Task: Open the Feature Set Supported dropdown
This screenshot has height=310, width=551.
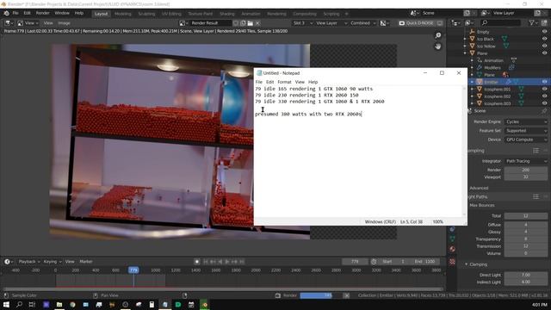Action: 526,130
